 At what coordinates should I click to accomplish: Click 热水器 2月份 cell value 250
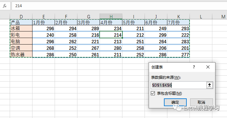(x=66, y=54)
